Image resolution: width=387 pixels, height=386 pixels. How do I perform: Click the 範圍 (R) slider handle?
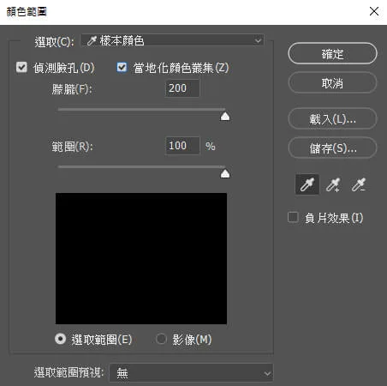coord(225,173)
